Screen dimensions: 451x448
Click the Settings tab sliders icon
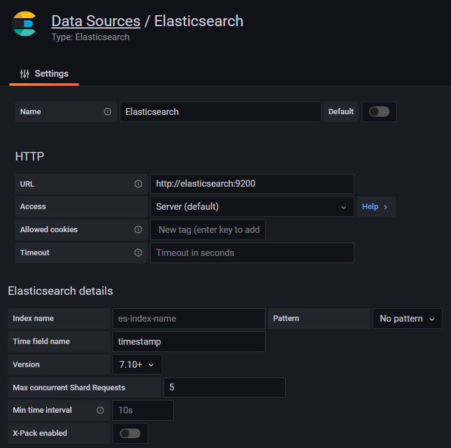(x=25, y=74)
